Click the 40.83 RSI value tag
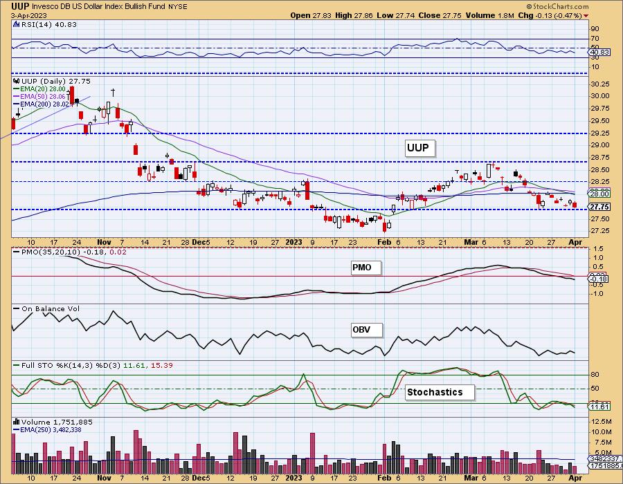The image size is (623, 484). [599, 53]
